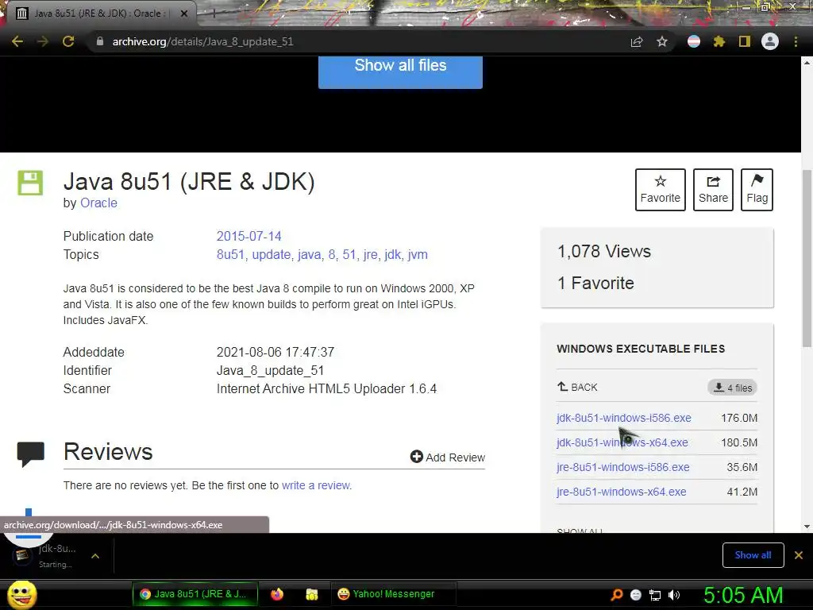Open the update topic link
The image size is (813, 610).
point(272,255)
